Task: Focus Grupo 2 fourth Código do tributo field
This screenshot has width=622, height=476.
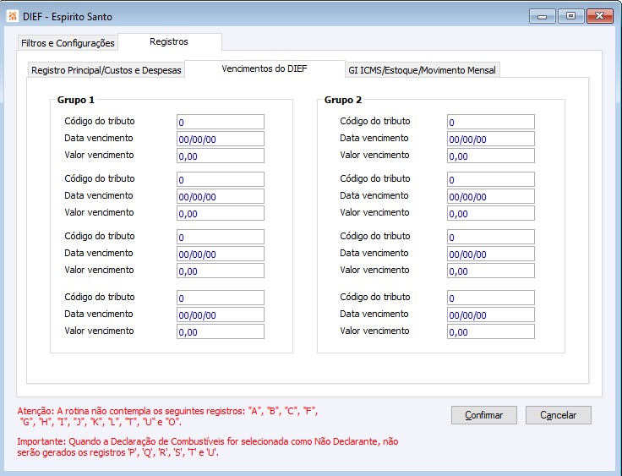Action: [x=491, y=298]
